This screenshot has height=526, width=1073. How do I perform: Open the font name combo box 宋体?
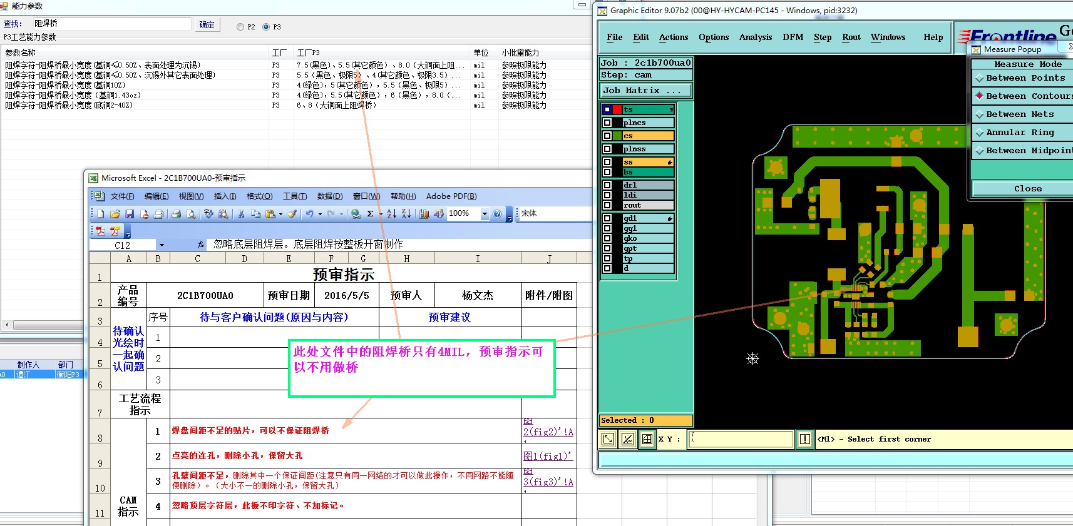coord(556,213)
